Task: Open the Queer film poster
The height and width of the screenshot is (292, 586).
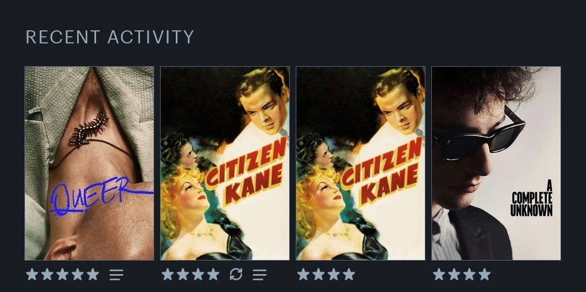Action: (x=89, y=163)
